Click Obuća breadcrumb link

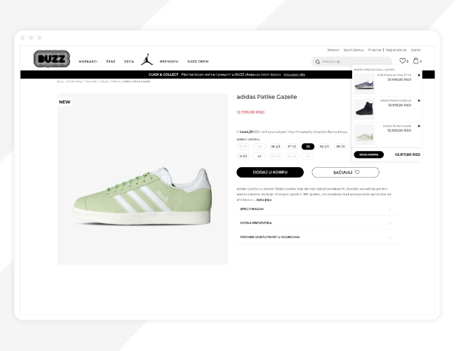point(104,81)
